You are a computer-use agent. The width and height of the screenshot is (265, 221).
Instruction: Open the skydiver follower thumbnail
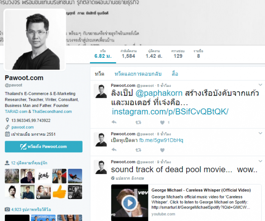click(75, 176)
